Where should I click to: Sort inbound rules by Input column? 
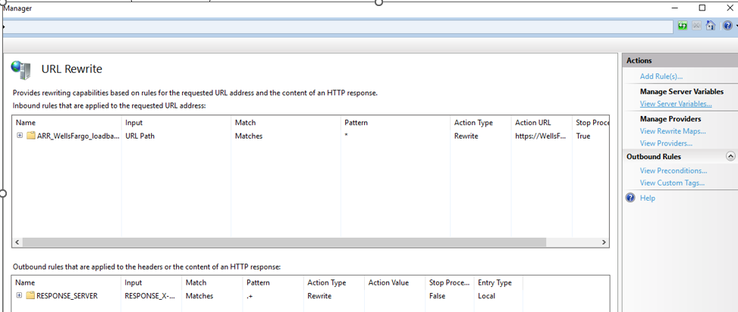click(x=176, y=123)
